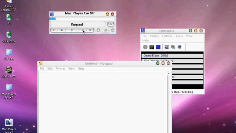Open the CamStudio File menu
Viewport: 236px width, 133px height.
pyautogui.click(x=145, y=36)
